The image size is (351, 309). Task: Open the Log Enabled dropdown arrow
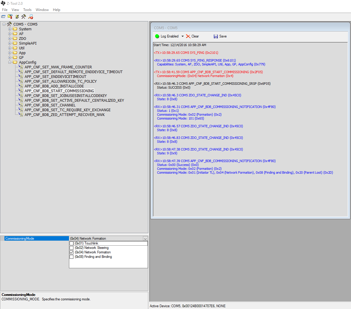[x=182, y=36]
